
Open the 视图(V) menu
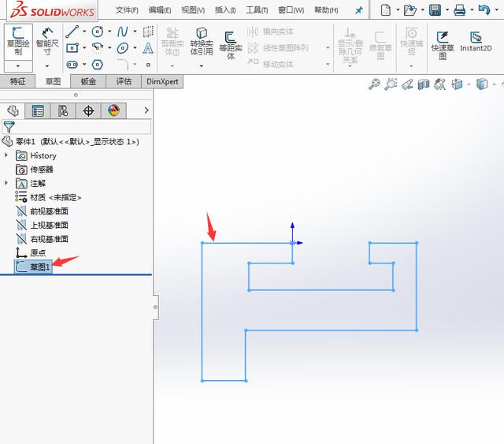(193, 10)
